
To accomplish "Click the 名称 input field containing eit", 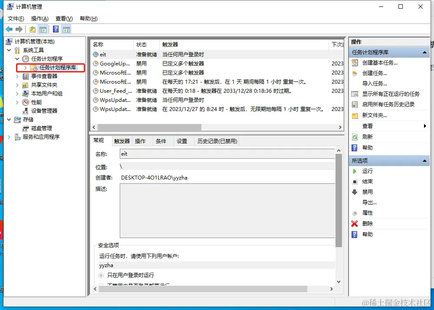I will point(227,154).
